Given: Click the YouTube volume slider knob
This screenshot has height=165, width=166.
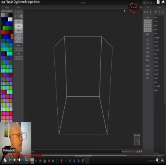Looking at the screenshot, I should [19, 160].
